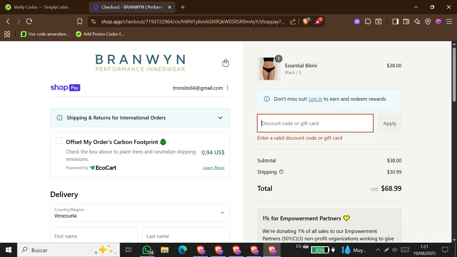Viewport: 457px width, 257px height.
Task: Focus the First name field
Action: click(x=94, y=235)
